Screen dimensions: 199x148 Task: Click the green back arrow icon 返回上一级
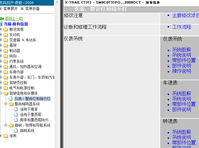2,19
